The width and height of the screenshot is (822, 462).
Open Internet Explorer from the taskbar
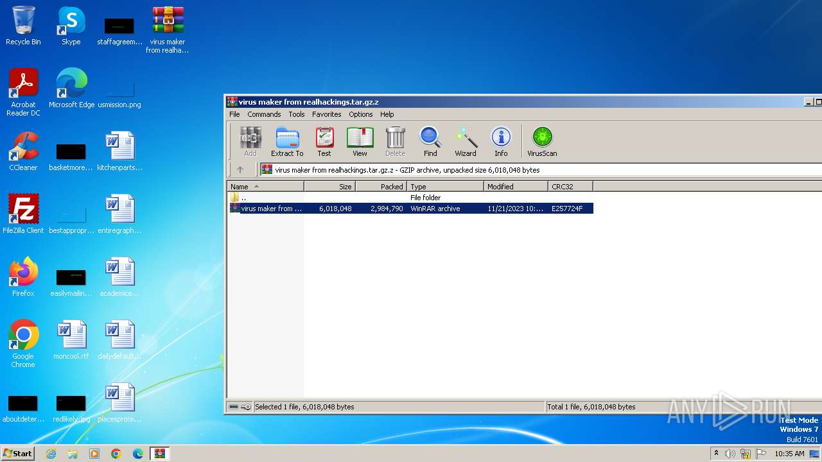tap(51, 454)
